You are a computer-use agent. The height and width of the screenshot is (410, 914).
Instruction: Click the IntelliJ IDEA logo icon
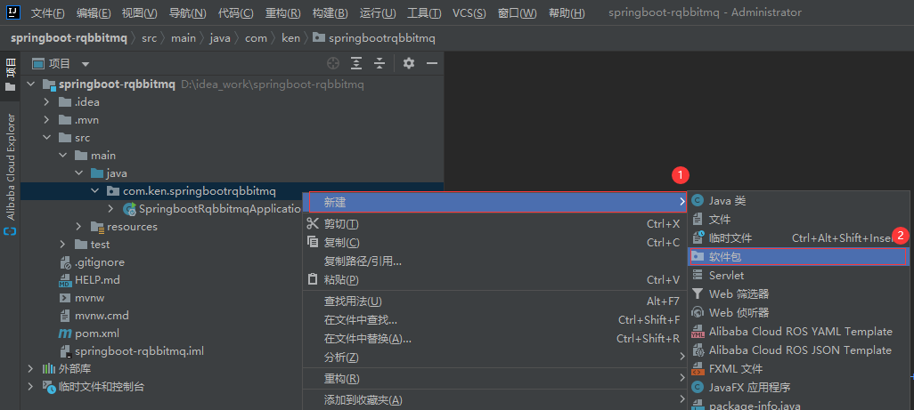click(x=14, y=12)
